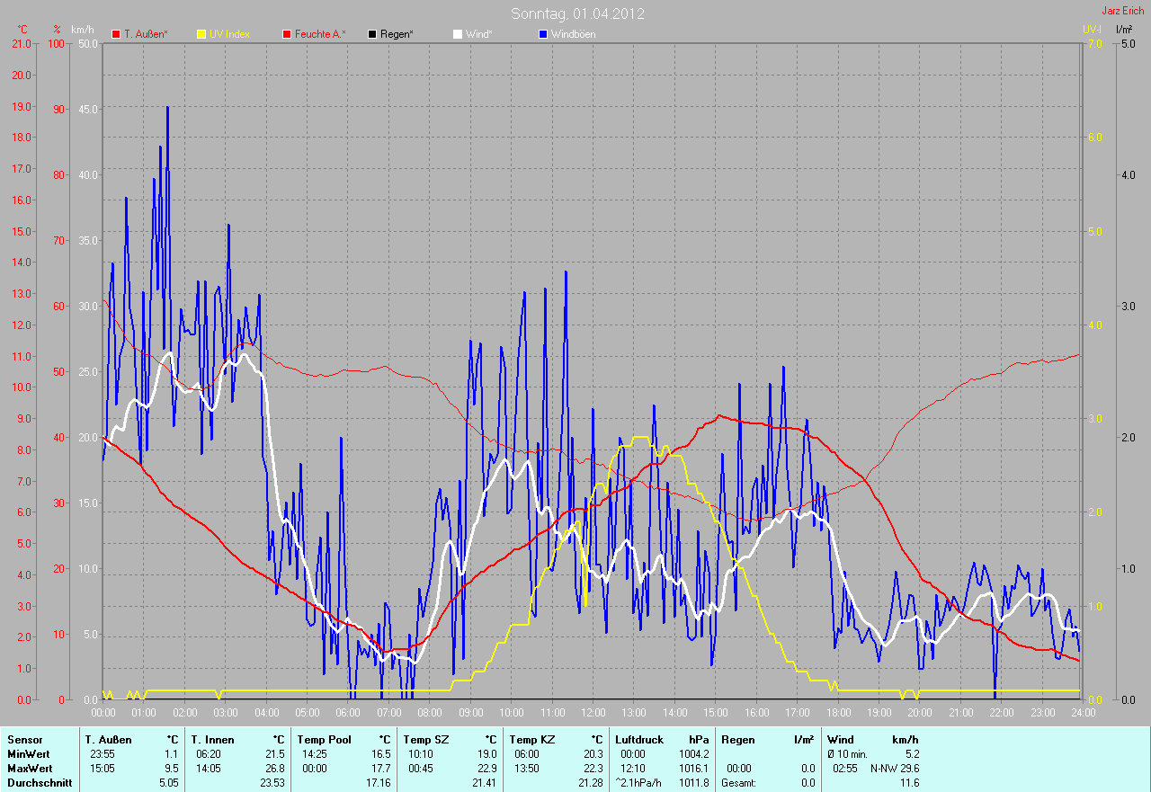
Task: Select the Sensor column header in table
Action: [24, 740]
